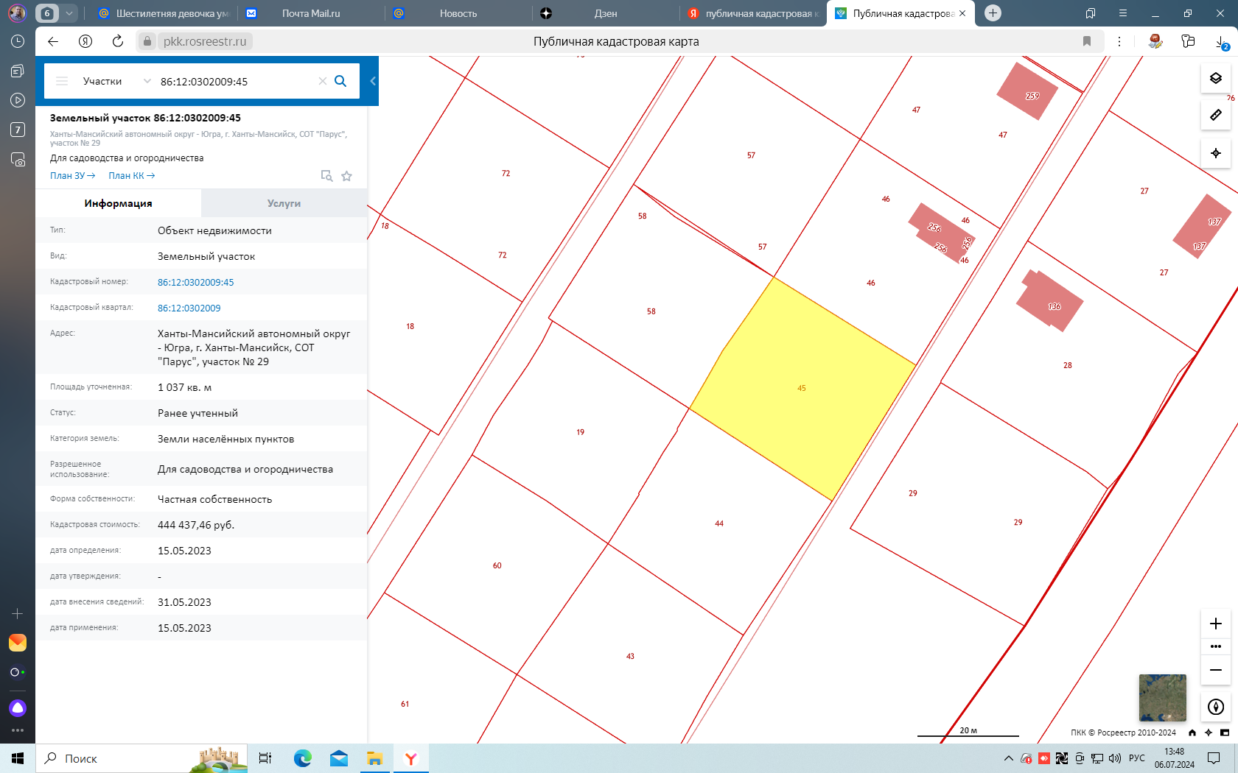
Task: Zoom in on the cadastral map
Action: coord(1216,624)
